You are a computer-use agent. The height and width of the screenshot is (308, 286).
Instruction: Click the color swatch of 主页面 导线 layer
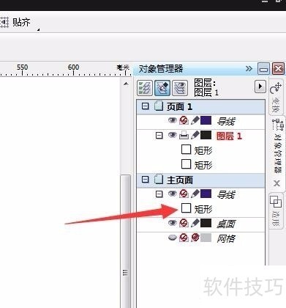(x=206, y=194)
